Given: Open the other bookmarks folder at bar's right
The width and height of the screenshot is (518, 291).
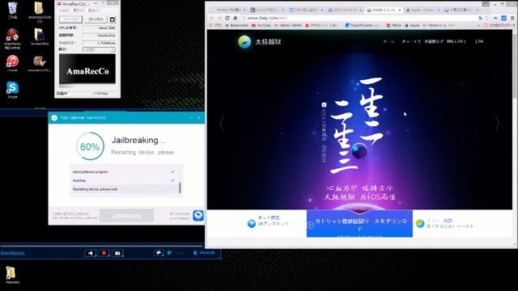Looking at the screenshot, I should point(499,25).
